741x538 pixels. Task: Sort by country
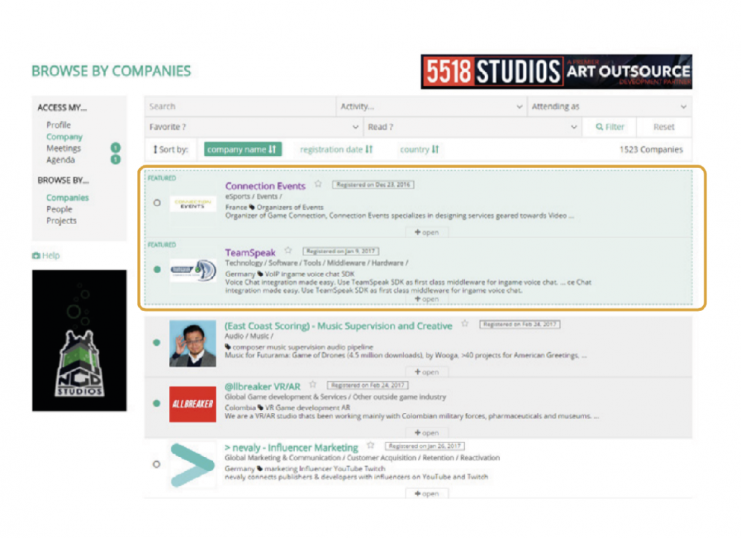coord(419,149)
